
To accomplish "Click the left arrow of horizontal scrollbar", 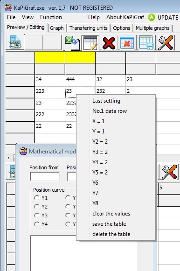I will tap(8, 158).
